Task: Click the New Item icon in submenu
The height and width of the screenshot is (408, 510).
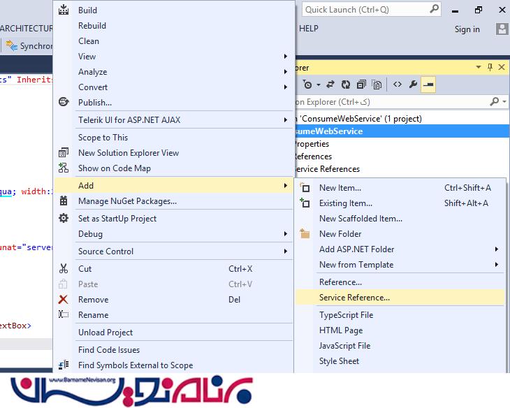Action: coord(305,187)
